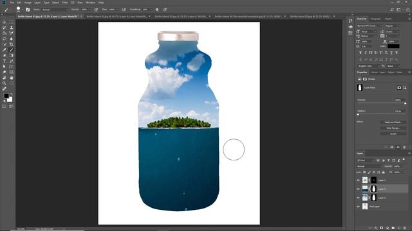
Task: Select the Rectangular Marquee tool
Action: coord(12,22)
